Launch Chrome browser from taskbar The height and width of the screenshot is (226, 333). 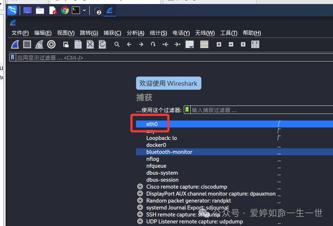pyautogui.click(x=65, y=10)
